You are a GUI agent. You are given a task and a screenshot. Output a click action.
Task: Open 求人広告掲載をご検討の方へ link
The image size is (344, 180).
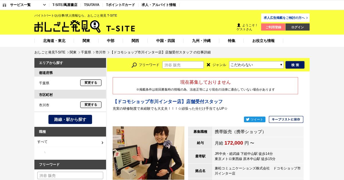point(285,18)
